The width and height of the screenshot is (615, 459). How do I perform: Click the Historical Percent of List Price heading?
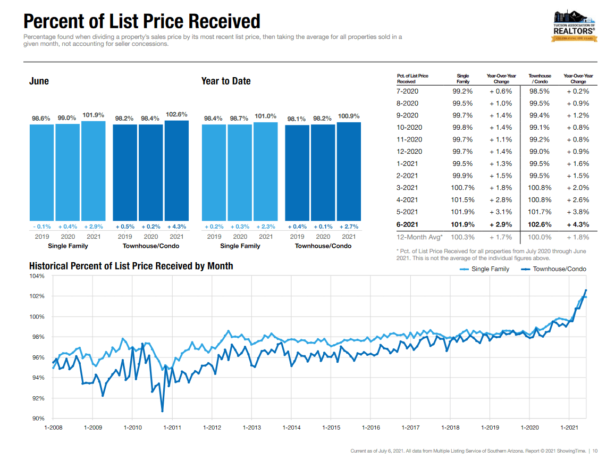click(x=131, y=266)
